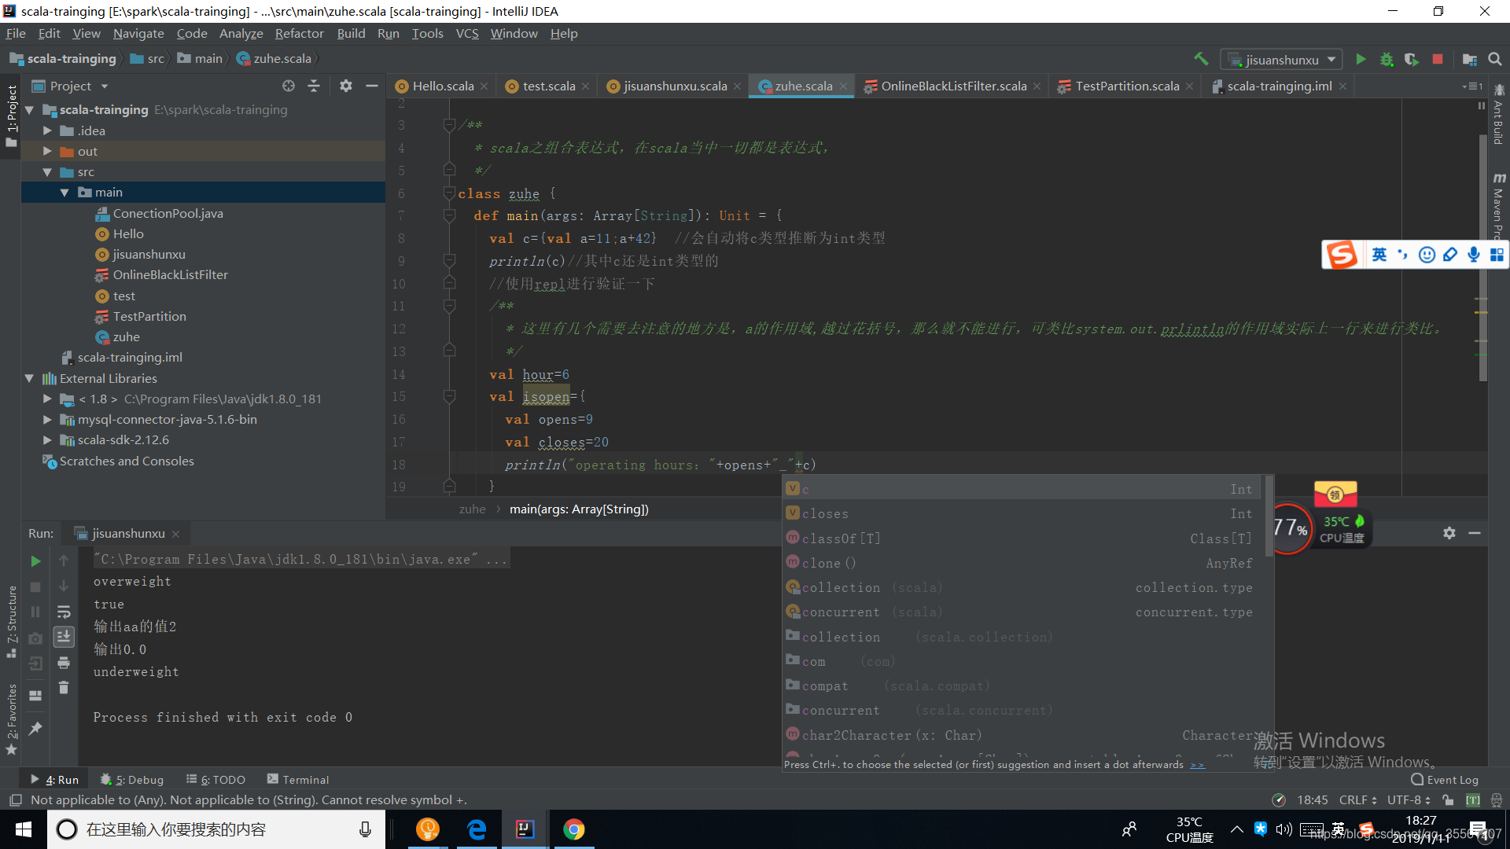Select 'closes' completion suggestion
1510x849 pixels.
tap(1020, 513)
